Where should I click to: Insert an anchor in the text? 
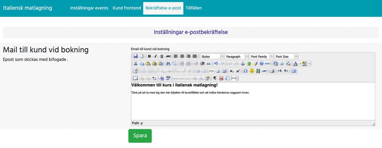pyautogui.click(x=242, y=64)
